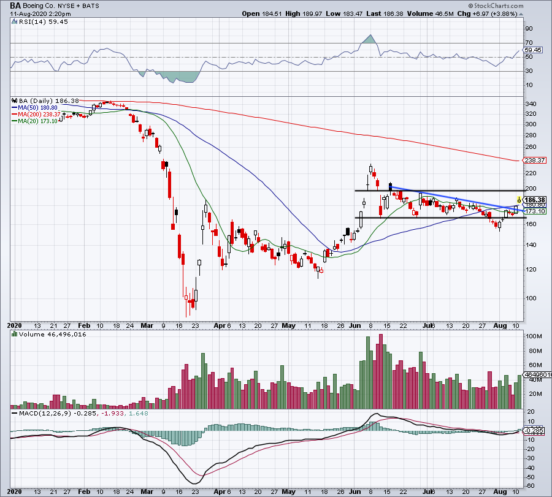Viewport: 552px width, 497px height.
Task: Click the Last 186.38 header value
Action: [385, 13]
